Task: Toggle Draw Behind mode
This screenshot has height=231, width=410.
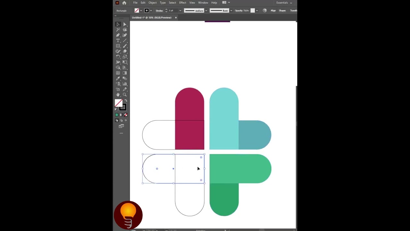Action: tap(121, 120)
